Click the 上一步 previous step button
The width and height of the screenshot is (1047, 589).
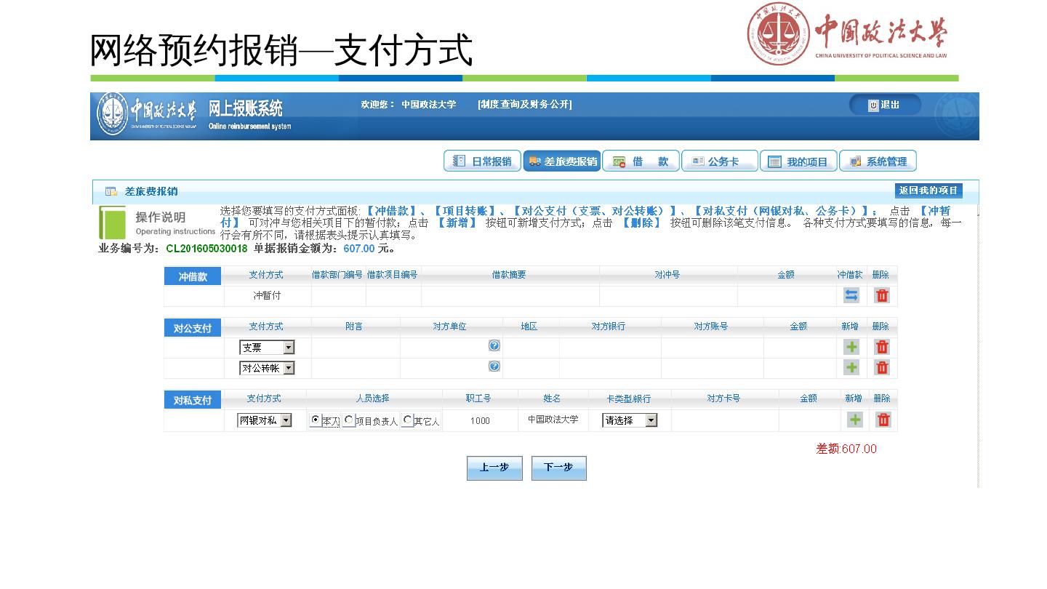[494, 468]
